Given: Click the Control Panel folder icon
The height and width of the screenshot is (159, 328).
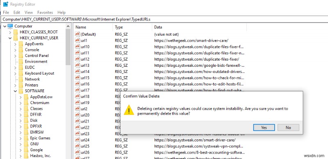Looking at the screenshot, I should pyautogui.click(x=21, y=55).
